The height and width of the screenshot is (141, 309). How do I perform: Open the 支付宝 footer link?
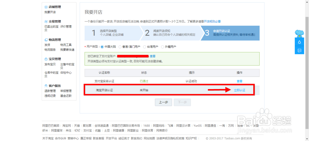tap(87, 131)
